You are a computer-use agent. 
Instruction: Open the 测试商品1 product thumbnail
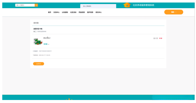pos(38,42)
